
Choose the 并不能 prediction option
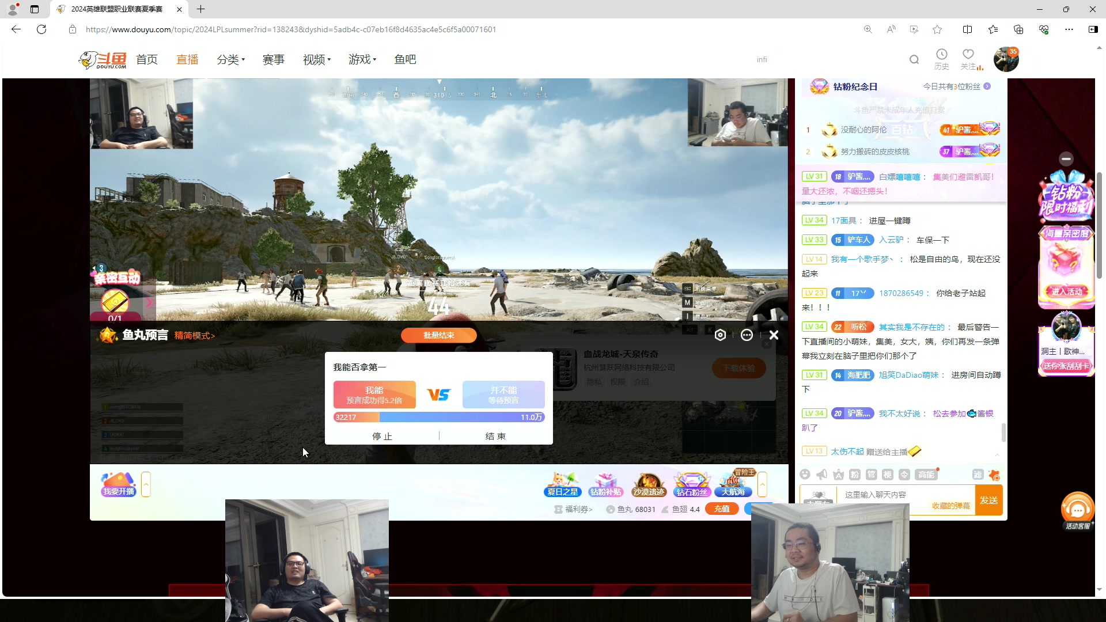503,395
